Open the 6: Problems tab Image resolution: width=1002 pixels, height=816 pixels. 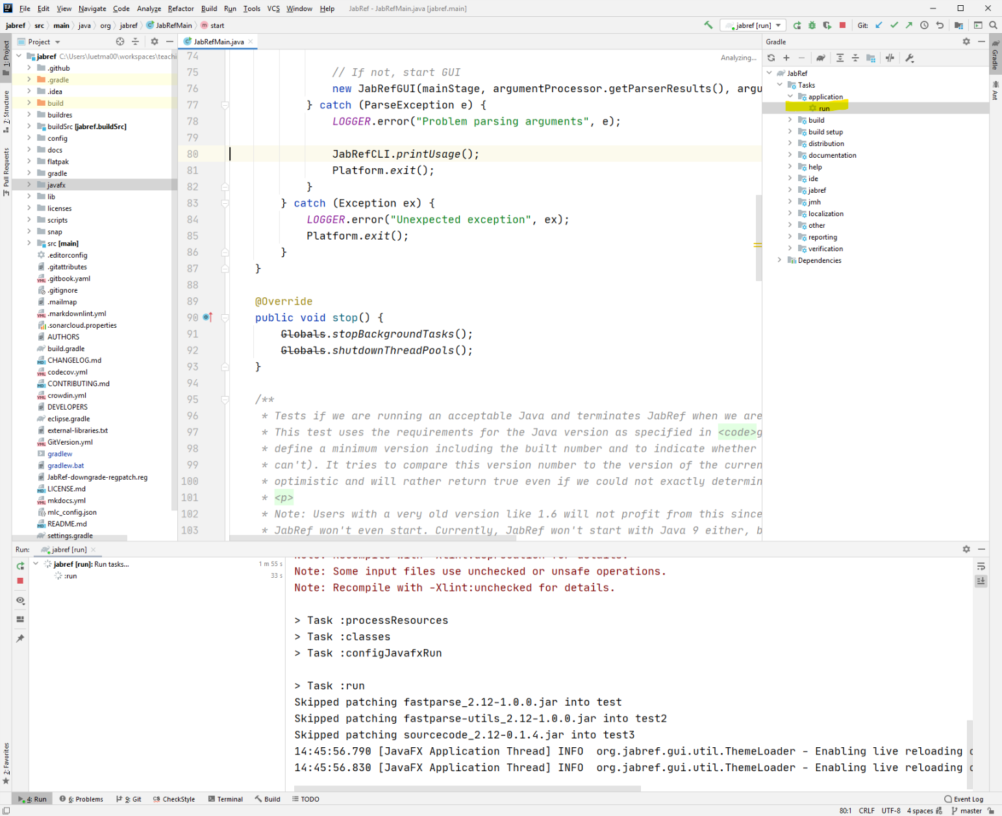click(x=81, y=799)
